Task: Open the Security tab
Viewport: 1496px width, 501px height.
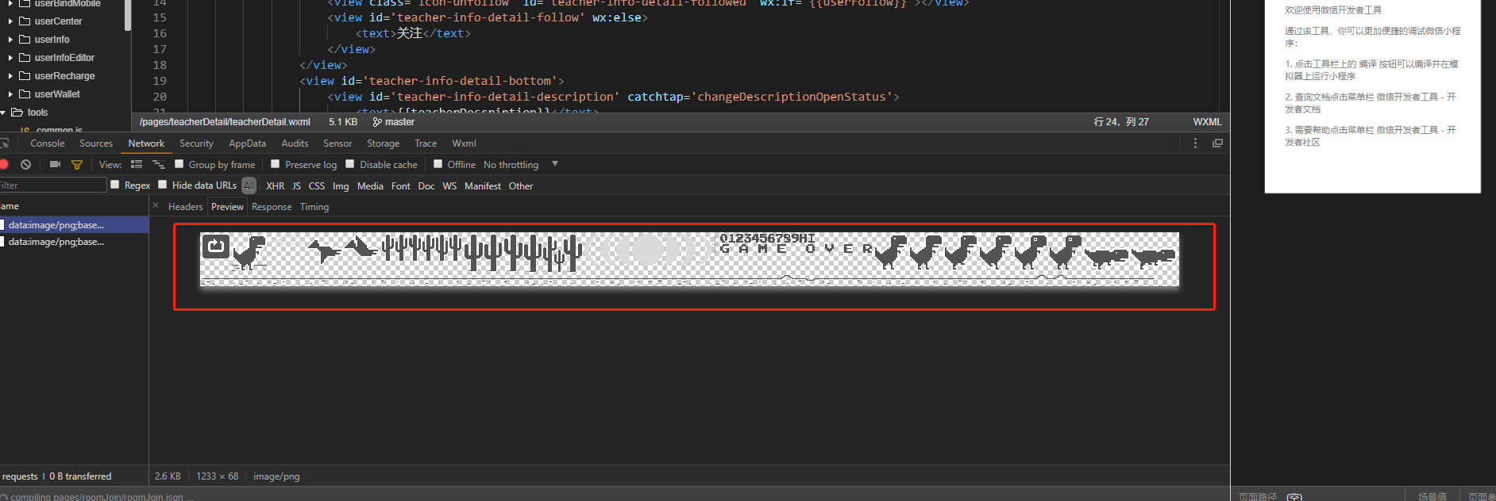Action: 196,143
